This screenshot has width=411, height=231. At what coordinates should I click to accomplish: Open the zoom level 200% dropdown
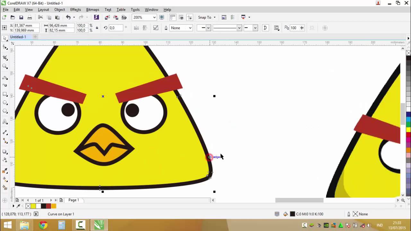point(154,17)
